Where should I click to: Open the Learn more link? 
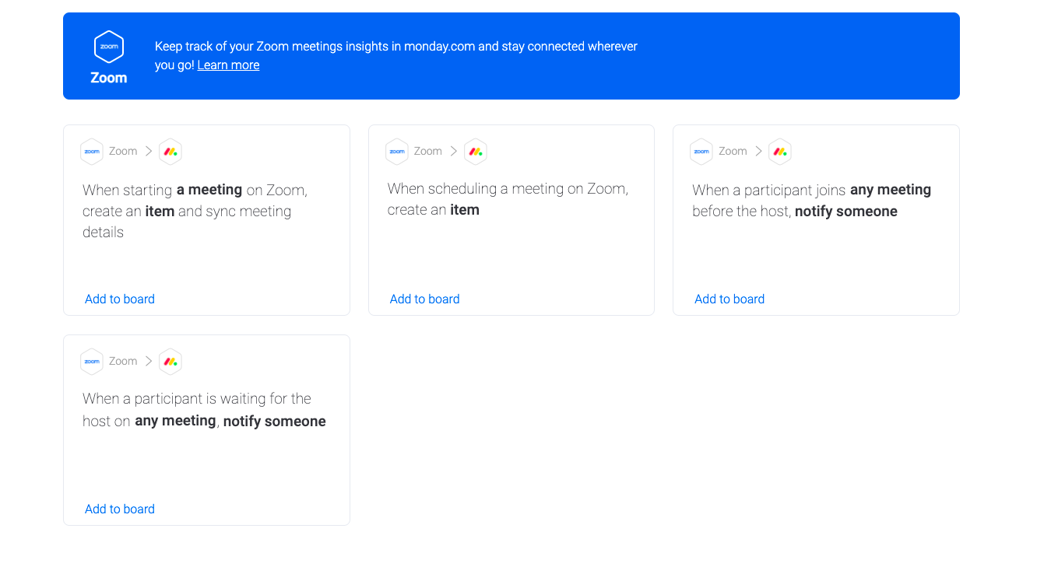pos(227,65)
